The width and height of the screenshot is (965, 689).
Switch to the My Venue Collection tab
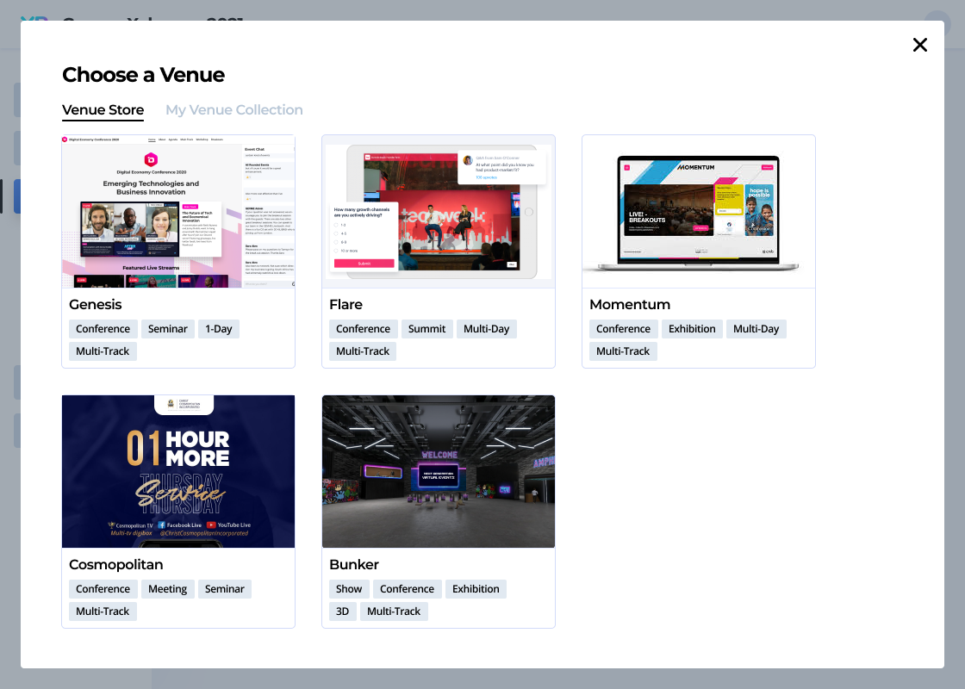233,109
